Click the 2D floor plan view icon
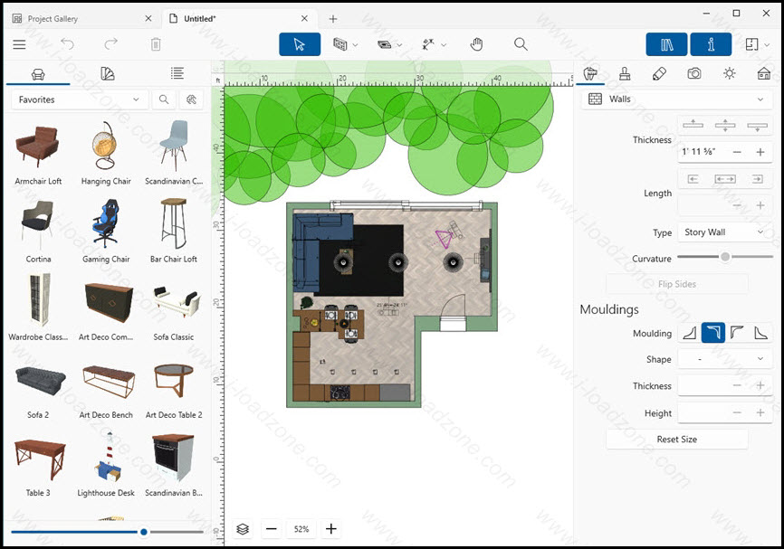 pos(751,44)
